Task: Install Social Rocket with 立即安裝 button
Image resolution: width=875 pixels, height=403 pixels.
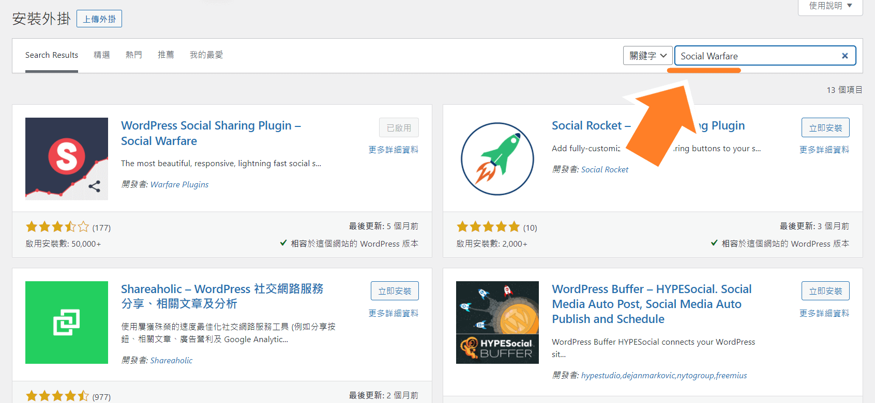Action: click(825, 127)
